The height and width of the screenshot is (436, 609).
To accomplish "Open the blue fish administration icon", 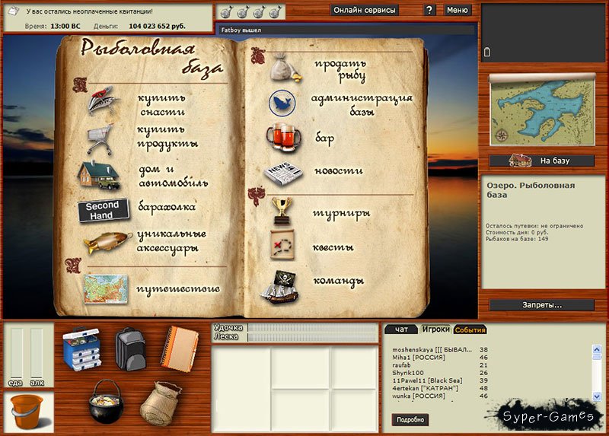I will (x=282, y=103).
